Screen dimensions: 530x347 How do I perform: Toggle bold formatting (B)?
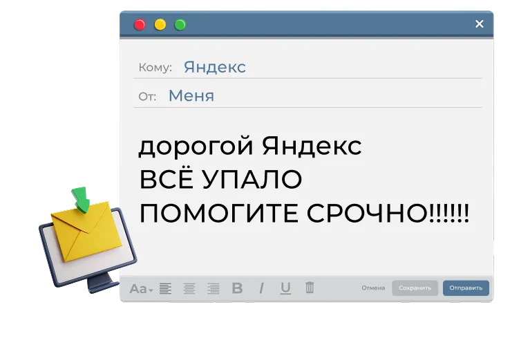237,288
